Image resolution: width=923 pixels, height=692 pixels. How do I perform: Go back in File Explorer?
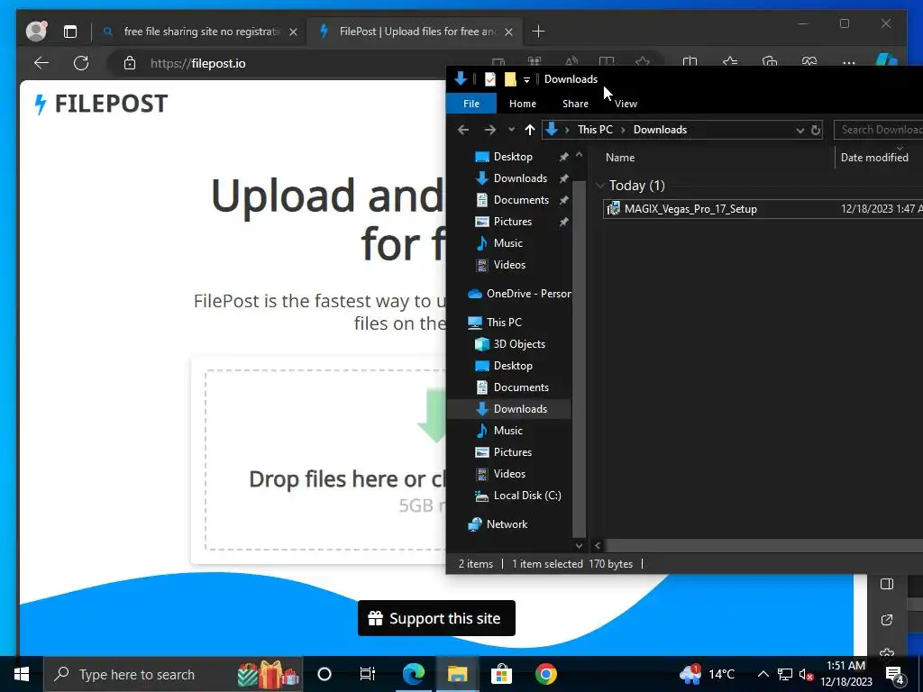[463, 130]
